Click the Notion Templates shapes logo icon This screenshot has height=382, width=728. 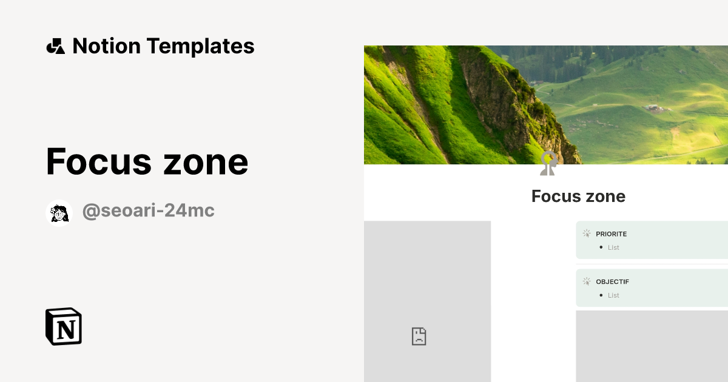coord(56,45)
